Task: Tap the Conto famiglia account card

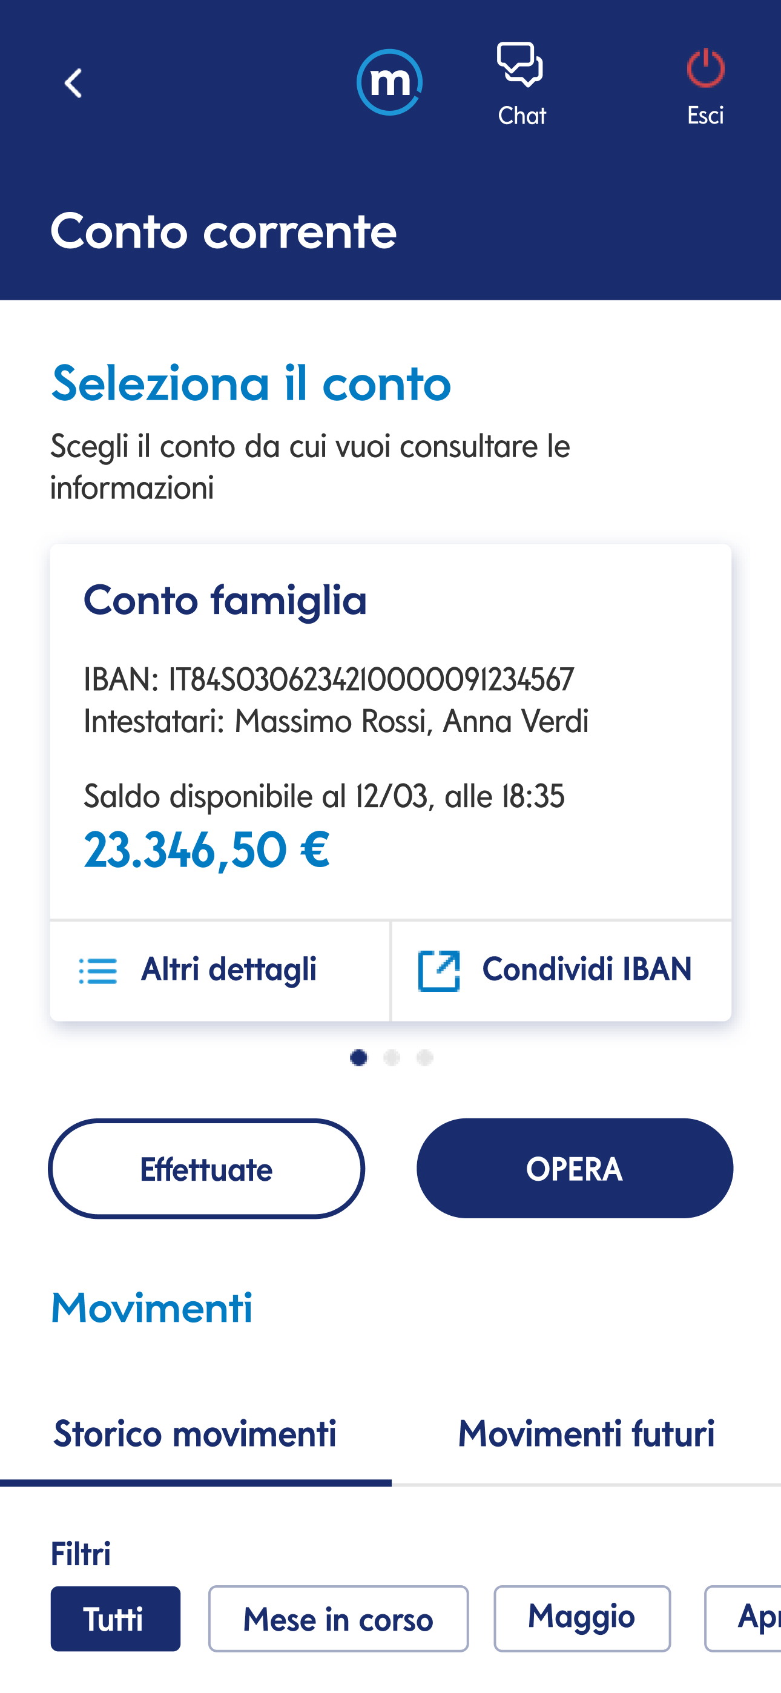Action: click(391, 731)
